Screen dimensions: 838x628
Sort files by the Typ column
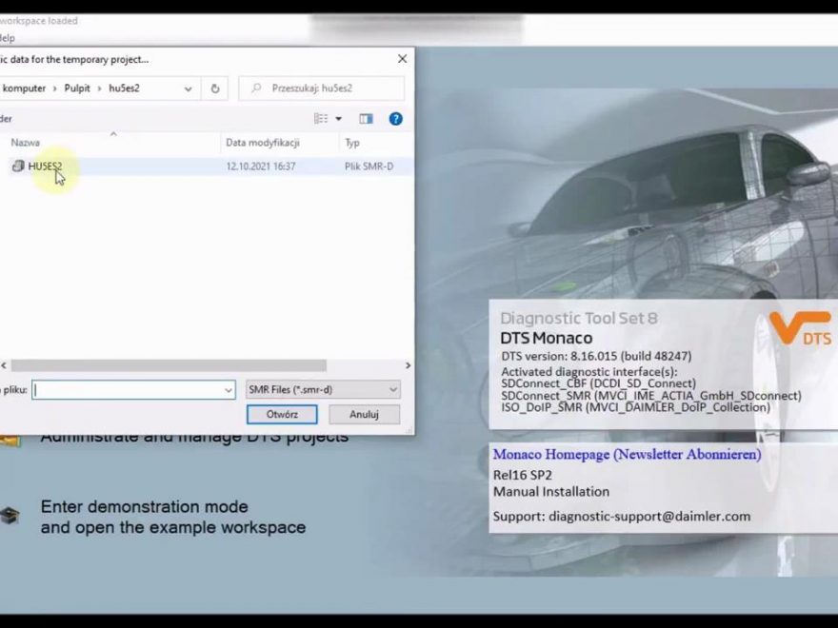coord(351,143)
